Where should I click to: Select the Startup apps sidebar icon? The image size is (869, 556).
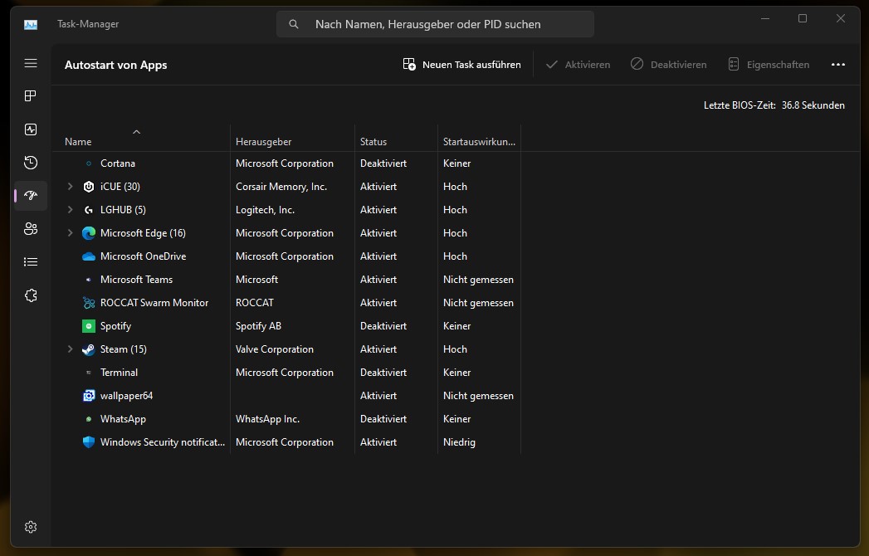31,195
